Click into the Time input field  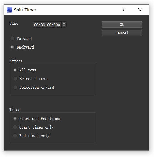47,24
